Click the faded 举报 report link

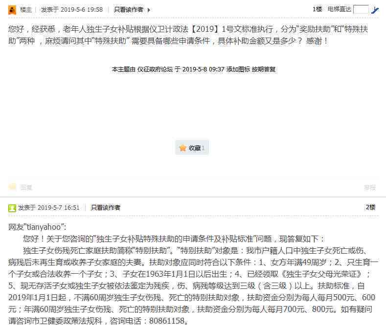[x=370, y=188]
